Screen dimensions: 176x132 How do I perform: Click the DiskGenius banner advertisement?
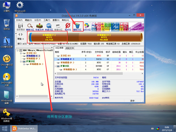coord(118,27)
